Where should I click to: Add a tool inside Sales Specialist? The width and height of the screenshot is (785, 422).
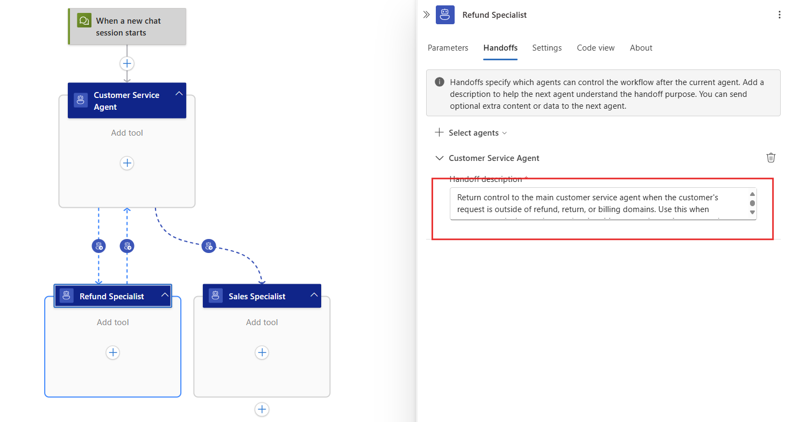(x=262, y=353)
